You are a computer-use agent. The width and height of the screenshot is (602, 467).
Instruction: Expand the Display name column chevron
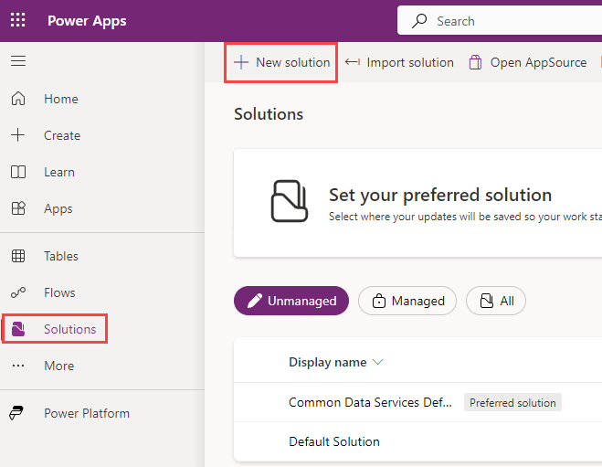(378, 362)
